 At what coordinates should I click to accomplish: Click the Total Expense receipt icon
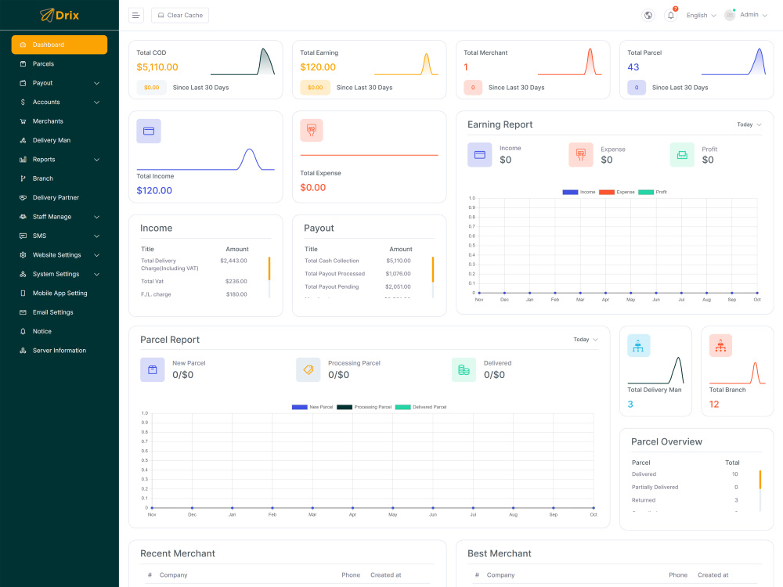click(x=312, y=130)
